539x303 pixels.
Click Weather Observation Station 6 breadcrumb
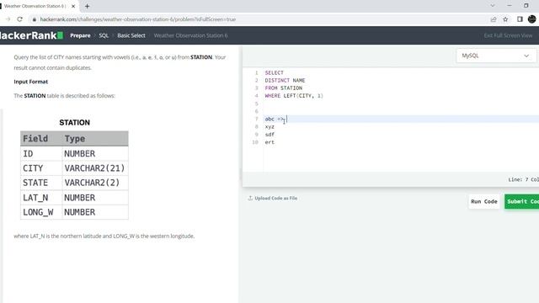coord(190,35)
